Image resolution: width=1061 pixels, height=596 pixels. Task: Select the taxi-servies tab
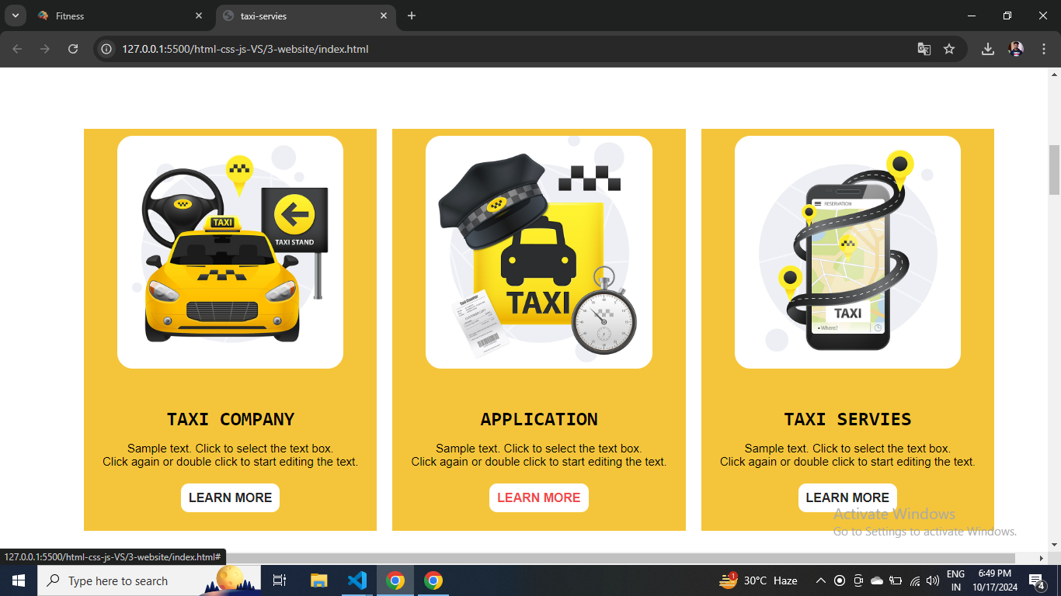pos(305,16)
